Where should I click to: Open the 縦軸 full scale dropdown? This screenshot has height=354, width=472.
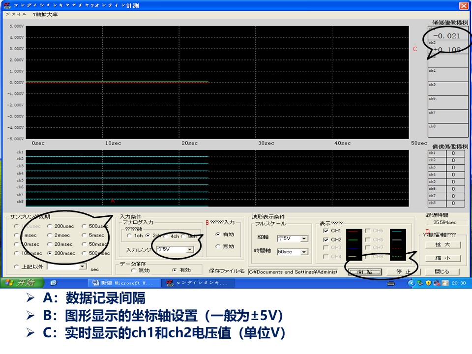pos(304,238)
